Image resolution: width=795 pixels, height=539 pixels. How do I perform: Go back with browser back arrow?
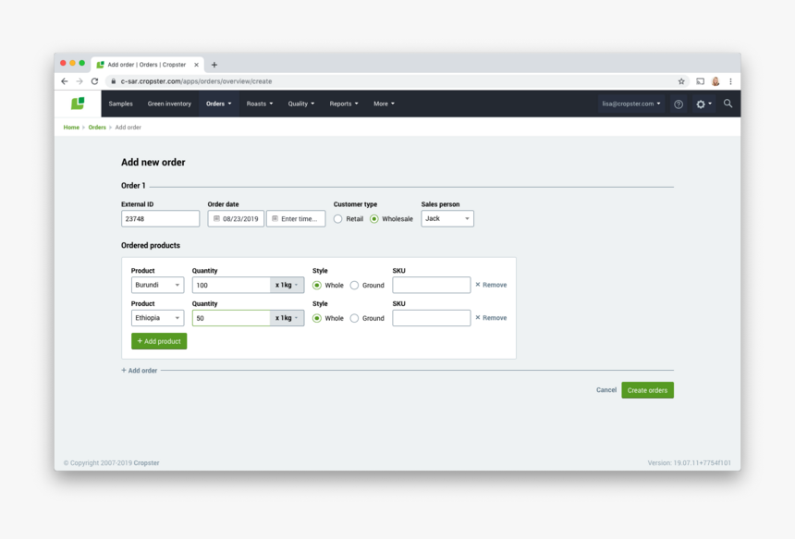click(x=65, y=81)
